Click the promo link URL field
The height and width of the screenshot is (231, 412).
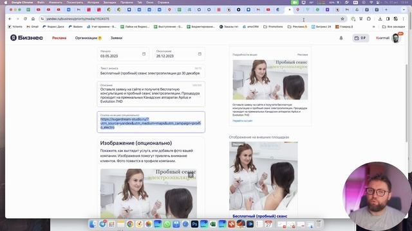click(x=151, y=122)
